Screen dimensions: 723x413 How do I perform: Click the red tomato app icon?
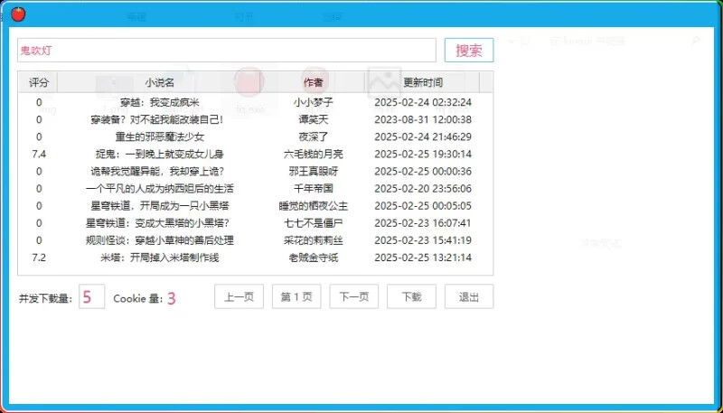click(x=17, y=14)
